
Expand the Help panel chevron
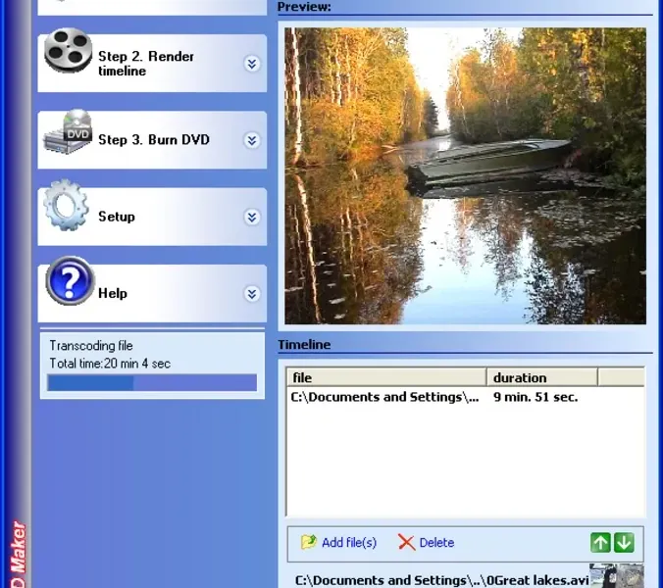pyautogui.click(x=252, y=294)
